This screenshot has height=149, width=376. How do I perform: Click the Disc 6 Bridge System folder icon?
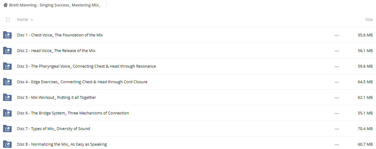tap(7, 113)
